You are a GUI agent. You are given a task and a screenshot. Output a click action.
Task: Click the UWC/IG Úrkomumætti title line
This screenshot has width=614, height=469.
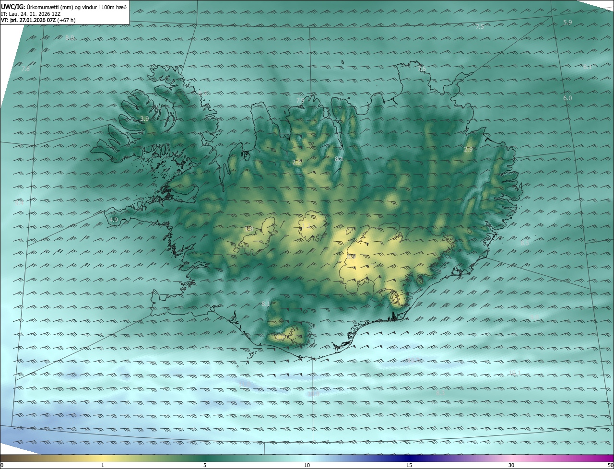click(x=64, y=7)
